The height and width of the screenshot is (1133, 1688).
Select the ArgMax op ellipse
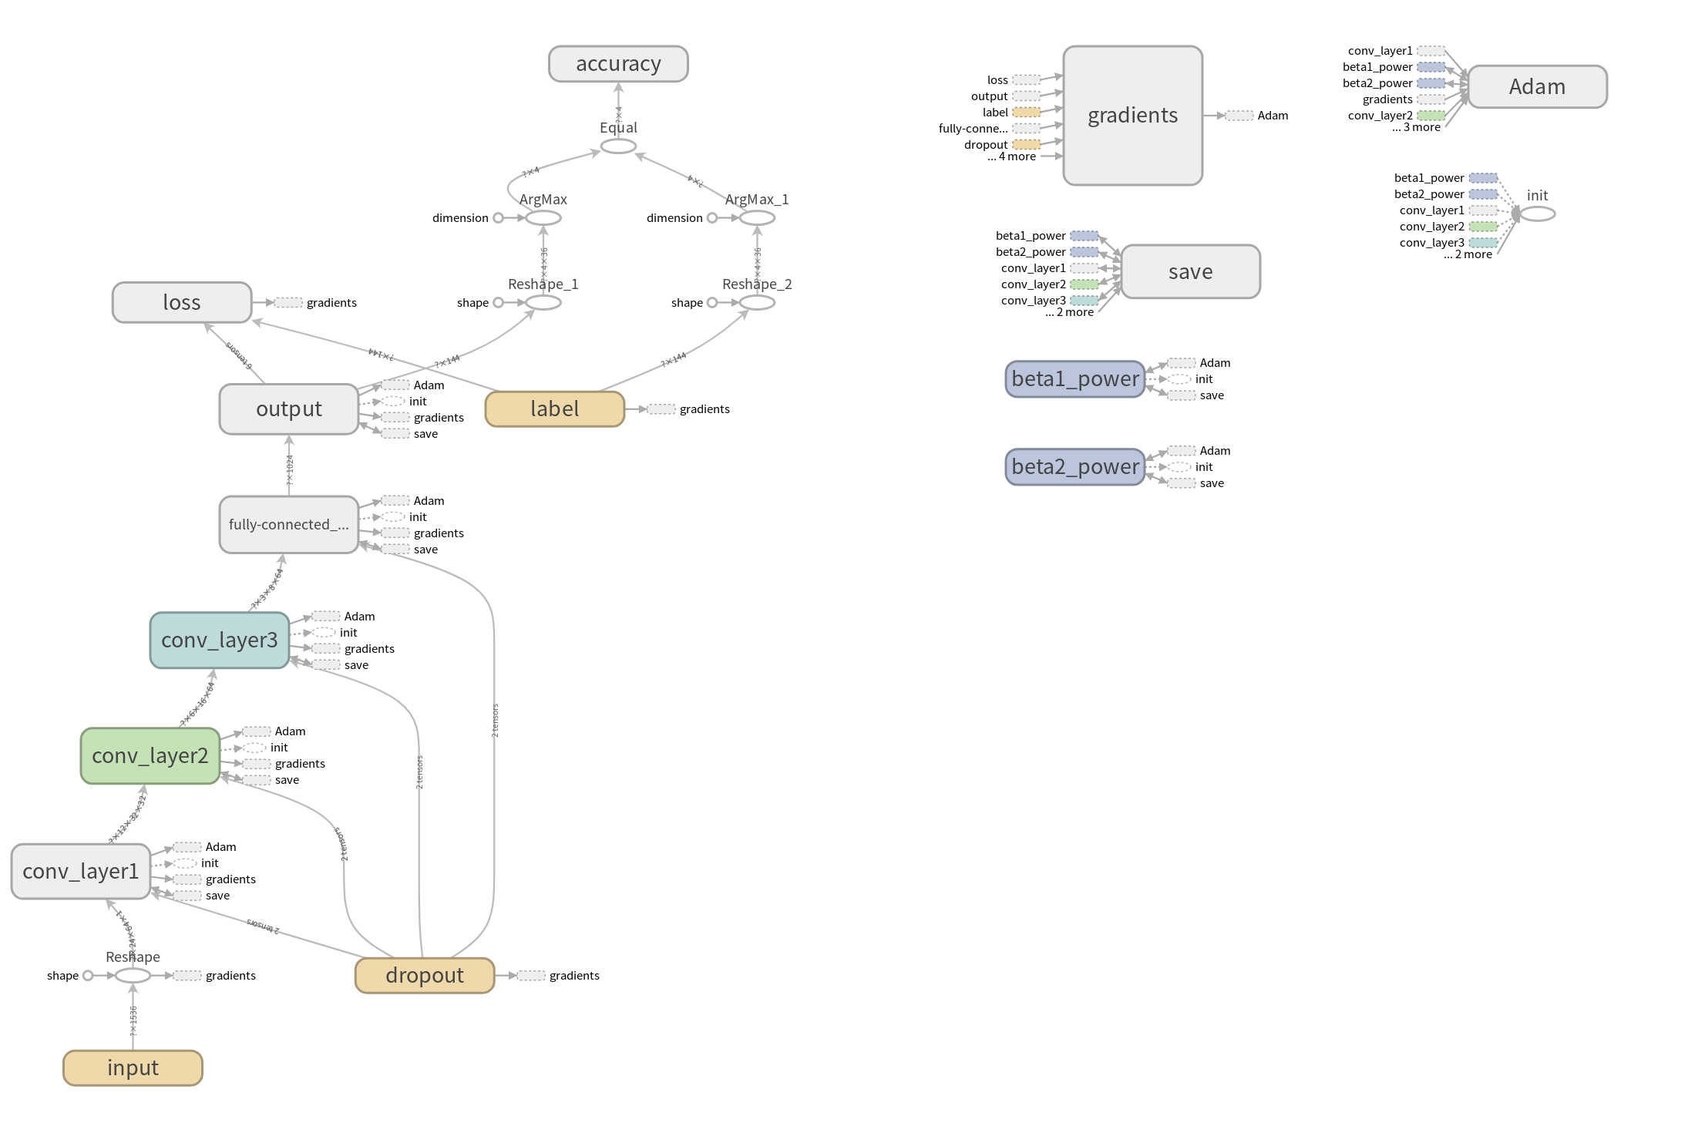(543, 218)
